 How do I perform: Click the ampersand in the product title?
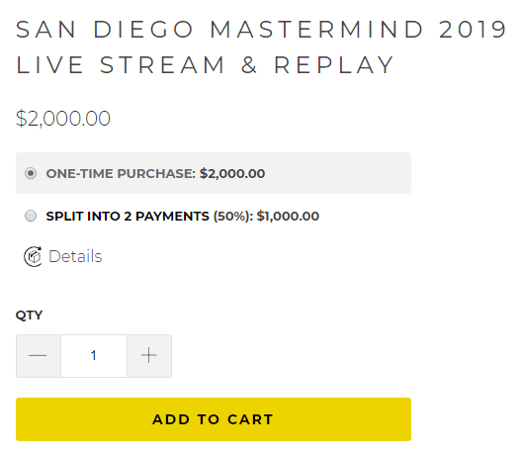249,65
